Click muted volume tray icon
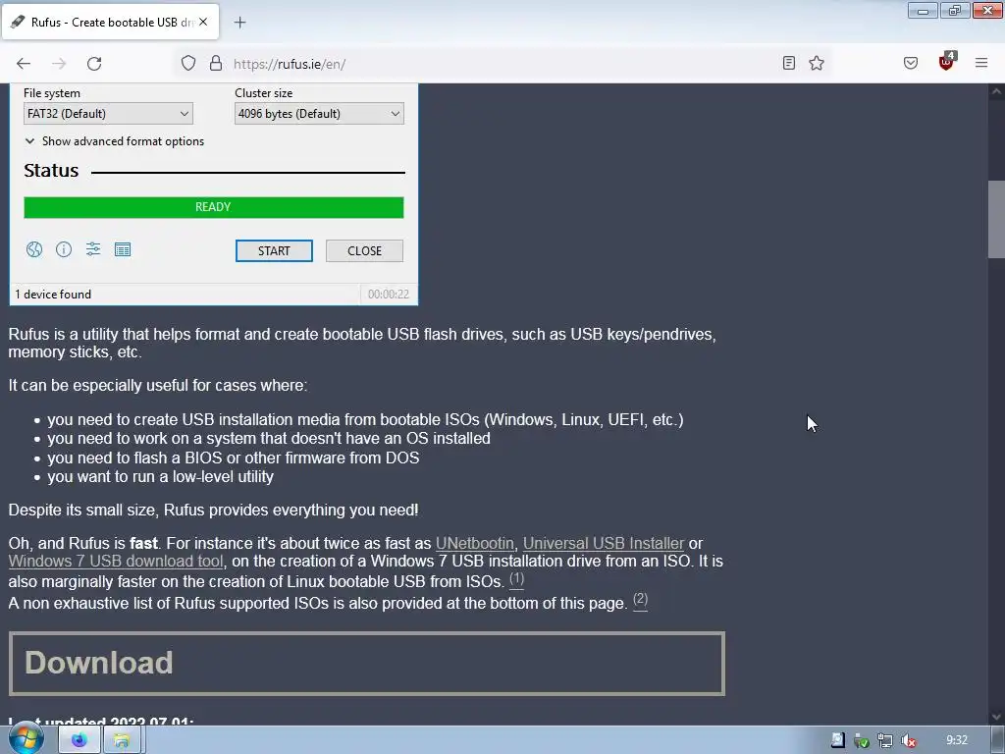Screen dimensions: 1005x754 tap(908, 740)
